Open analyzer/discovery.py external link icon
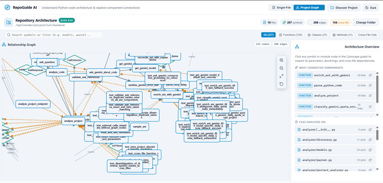This screenshot has height=183, width=383. tap(370, 140)
